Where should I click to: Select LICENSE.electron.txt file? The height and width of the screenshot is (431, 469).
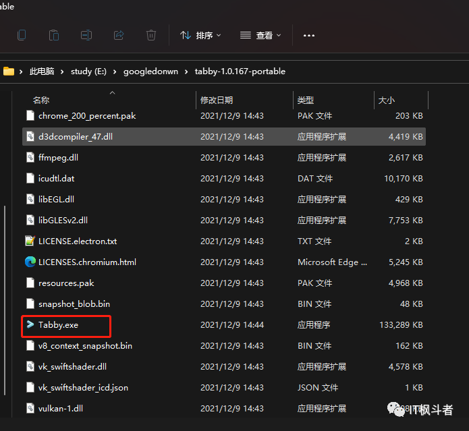coord(224,241)
